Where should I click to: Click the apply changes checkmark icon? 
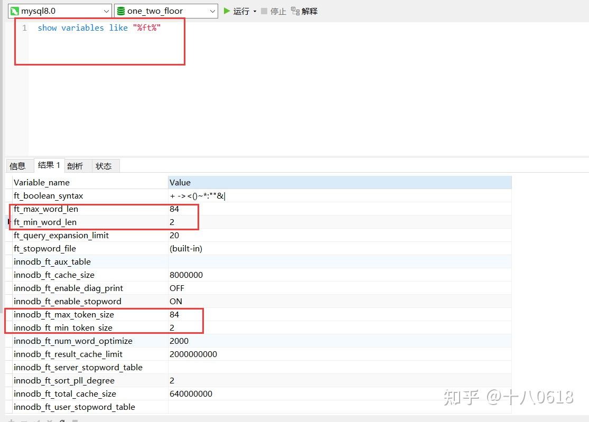pos(37,420)
